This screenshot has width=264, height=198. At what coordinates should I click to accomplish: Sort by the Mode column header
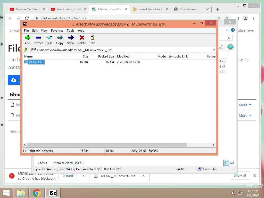point(154,56)
